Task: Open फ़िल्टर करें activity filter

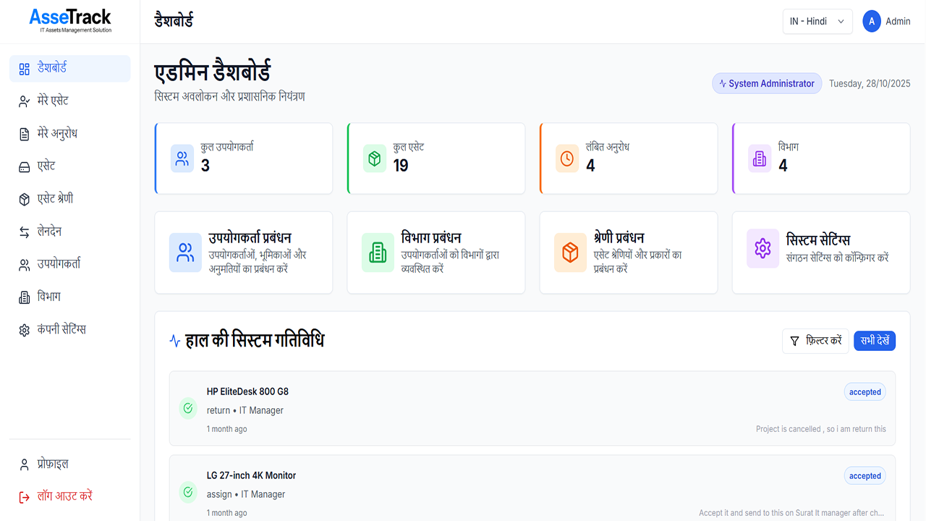Action: (815, 341)
